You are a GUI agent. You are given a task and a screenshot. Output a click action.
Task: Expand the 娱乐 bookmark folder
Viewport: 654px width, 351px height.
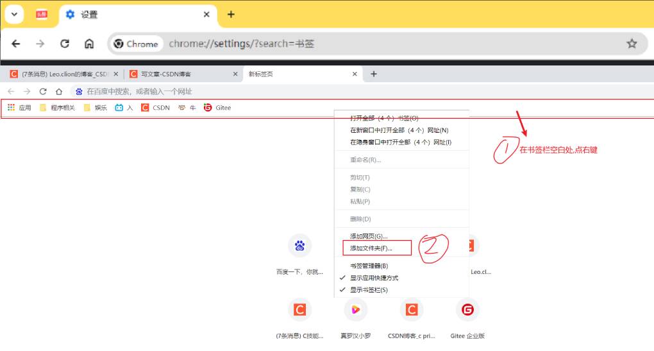tap(95, 108)
